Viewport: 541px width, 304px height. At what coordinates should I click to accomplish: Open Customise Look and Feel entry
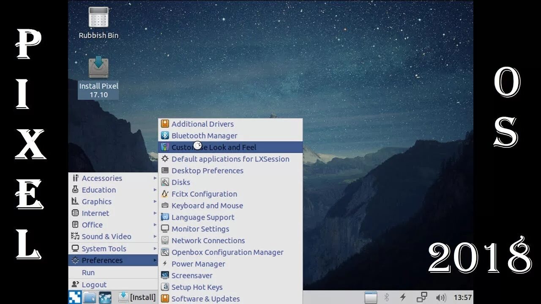(x=230, y=147)
